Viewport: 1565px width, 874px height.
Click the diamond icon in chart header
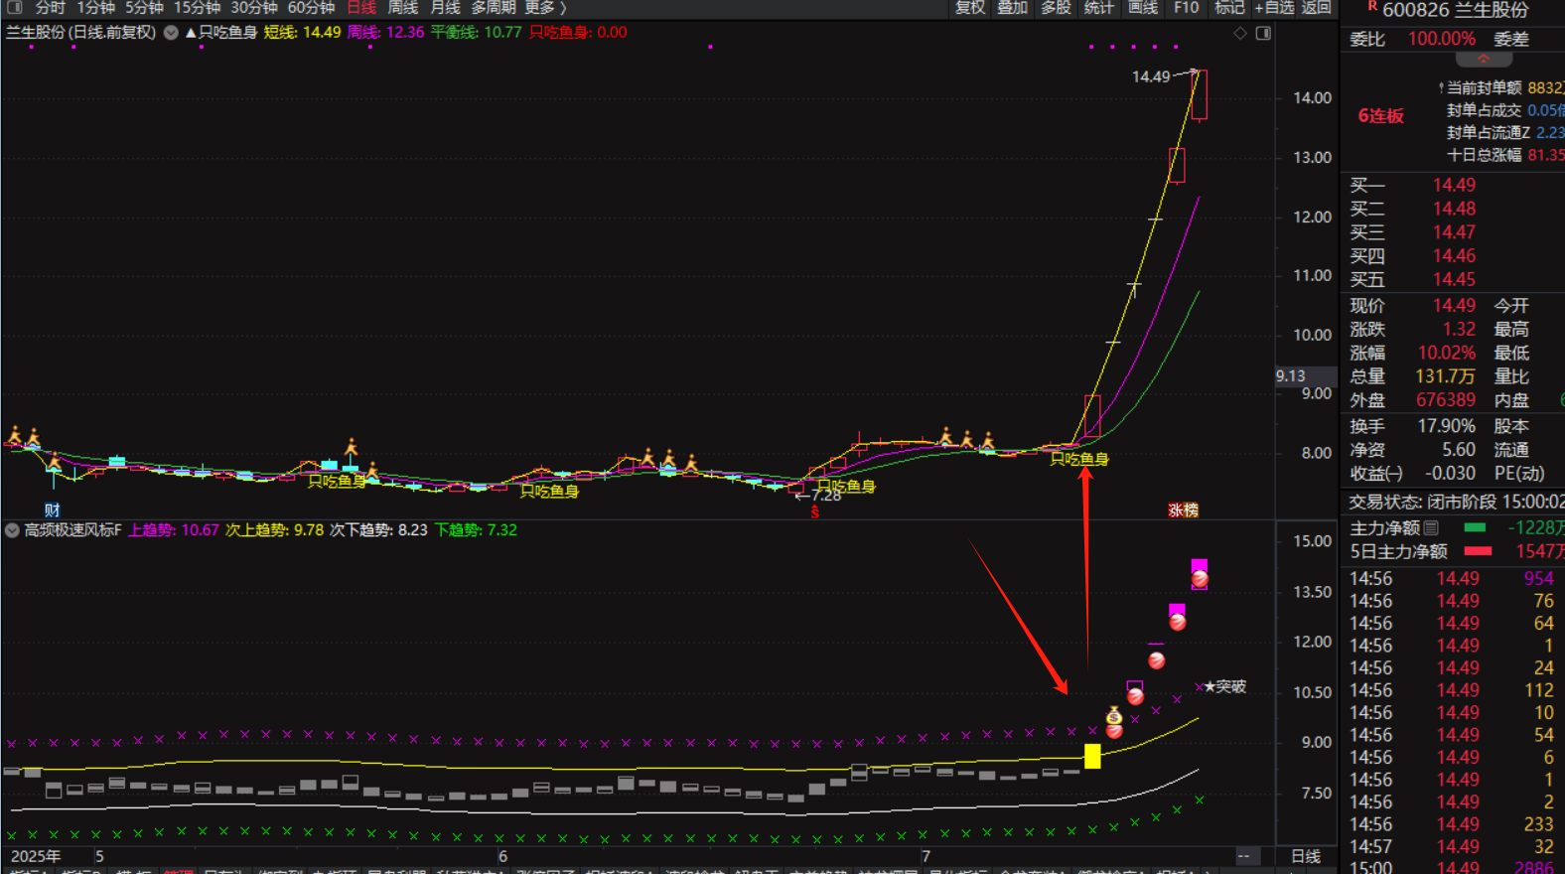tap(1240, 33)
